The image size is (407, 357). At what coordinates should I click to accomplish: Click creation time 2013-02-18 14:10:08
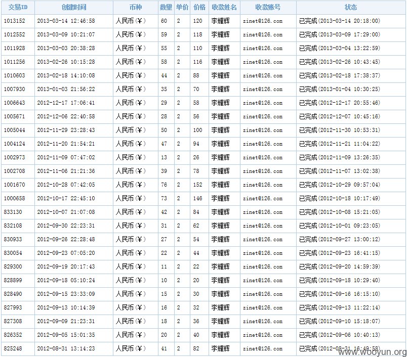66,75
